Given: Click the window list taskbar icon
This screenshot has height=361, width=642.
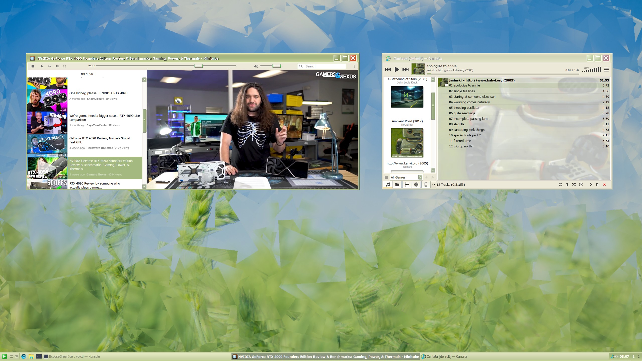Looking at the screenshot, I should click(x=17, y=356).
